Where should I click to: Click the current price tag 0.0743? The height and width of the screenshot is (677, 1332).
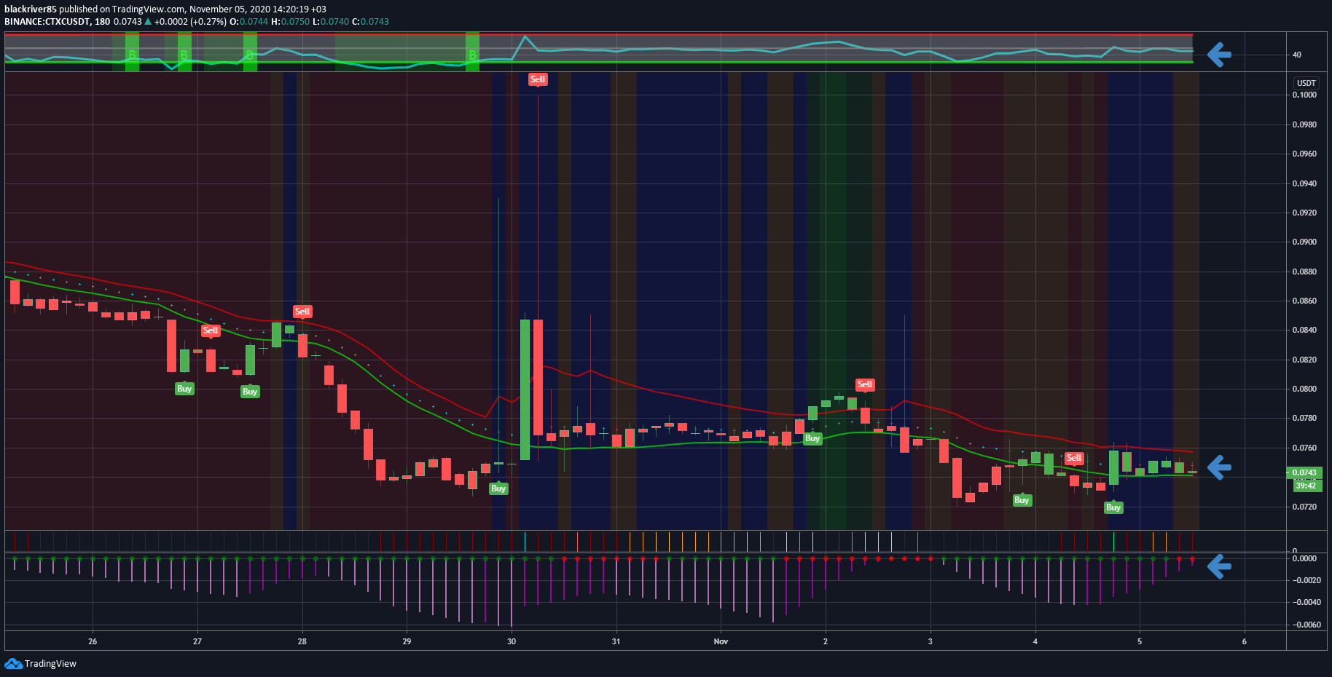click(1304, 472)
